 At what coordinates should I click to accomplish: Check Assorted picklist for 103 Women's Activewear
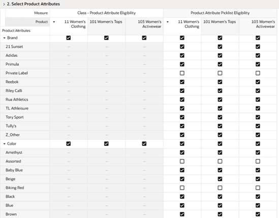coord(258,161)
